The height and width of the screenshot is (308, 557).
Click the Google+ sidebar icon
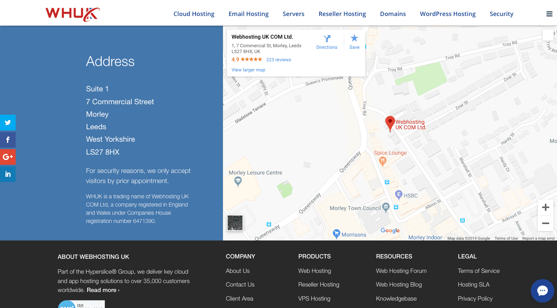8,157
